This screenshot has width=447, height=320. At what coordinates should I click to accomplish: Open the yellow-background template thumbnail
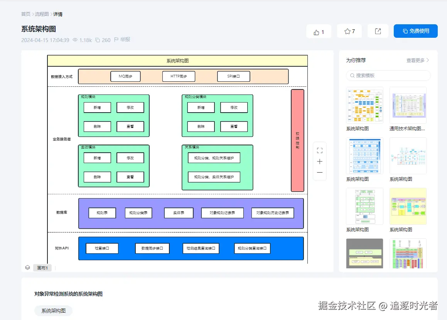[x=408, y=206]
